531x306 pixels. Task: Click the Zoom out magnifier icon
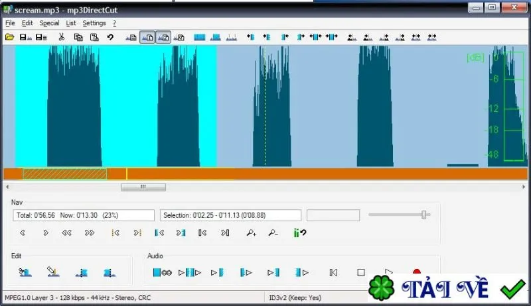(x=273, y=232)
